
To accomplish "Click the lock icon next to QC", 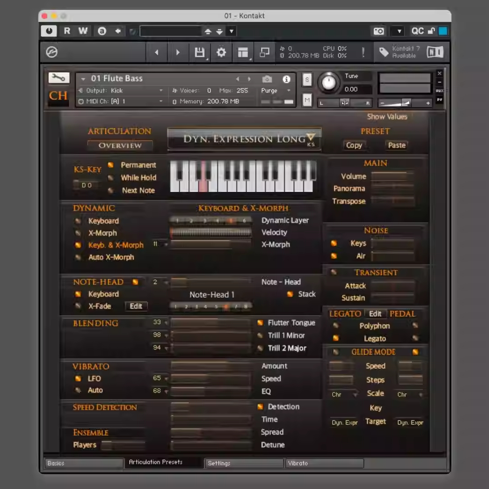I will point(431,31).
